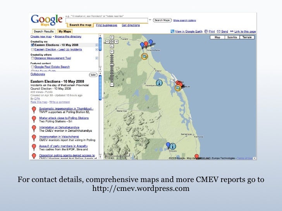Switch to Map view
The image size is (282, 211).
[x=217, y=37]
